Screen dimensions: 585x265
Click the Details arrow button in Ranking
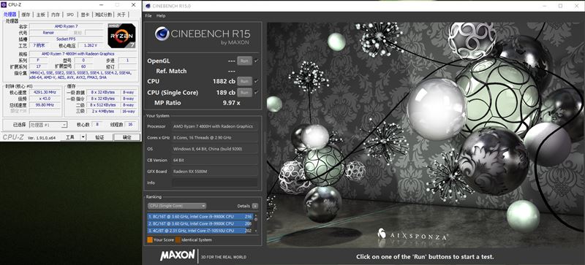point(254,206)
